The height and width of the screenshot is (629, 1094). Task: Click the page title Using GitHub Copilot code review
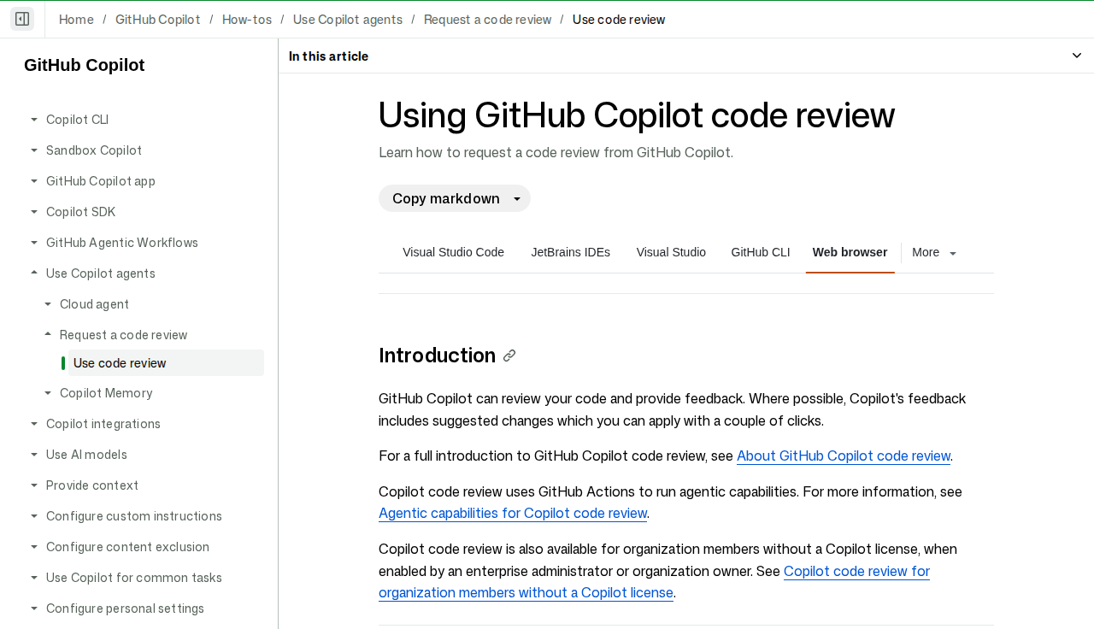(x=637, y=115)
